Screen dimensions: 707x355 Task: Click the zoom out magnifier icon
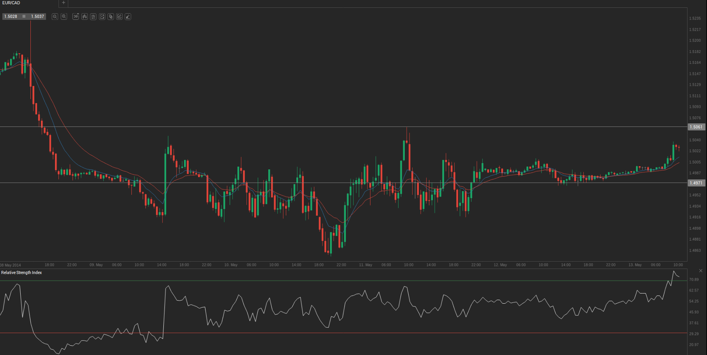(55, 17)
